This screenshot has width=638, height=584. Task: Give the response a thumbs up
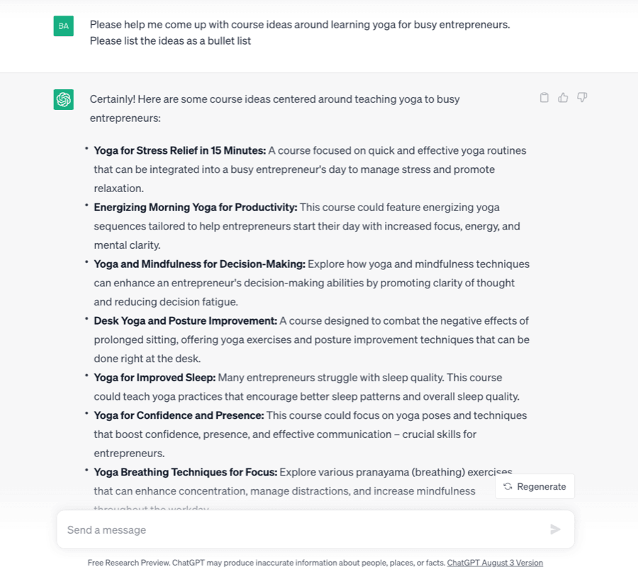[563, 98]
